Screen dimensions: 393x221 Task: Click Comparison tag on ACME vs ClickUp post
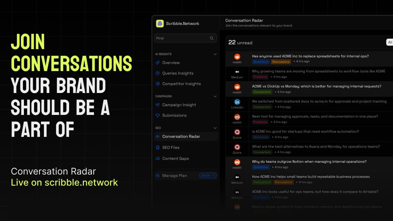[x=262, y=92]
